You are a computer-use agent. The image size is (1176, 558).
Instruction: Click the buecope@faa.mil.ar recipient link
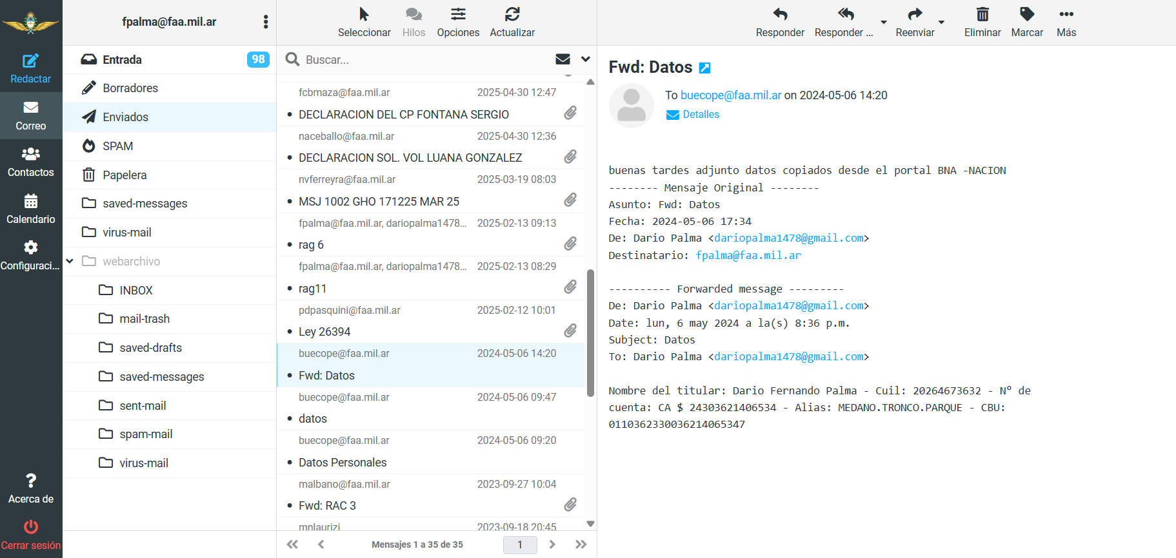click(731, 95)
